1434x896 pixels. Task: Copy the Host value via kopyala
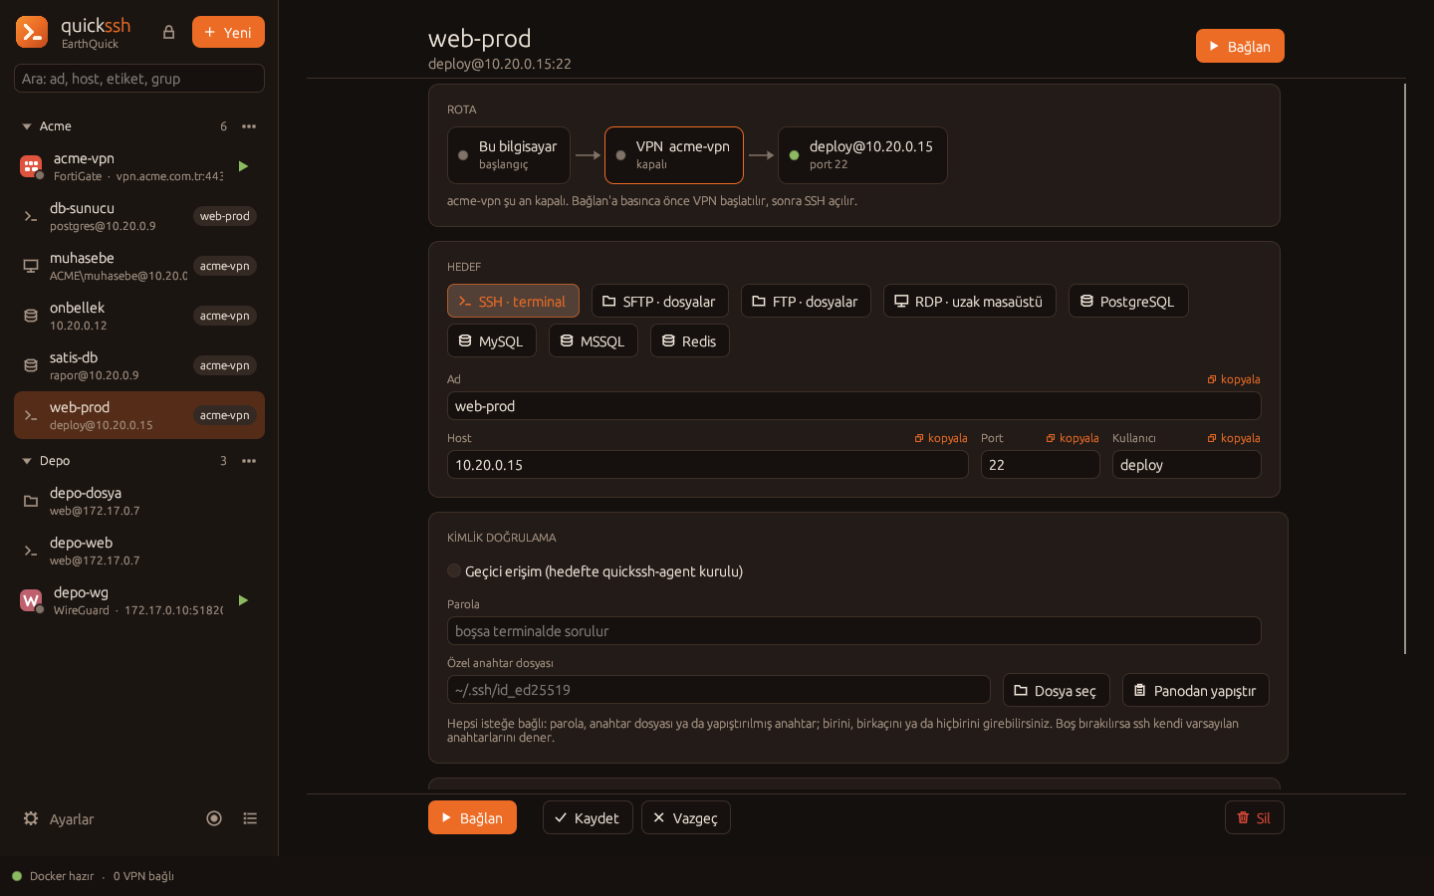(941, 438)
